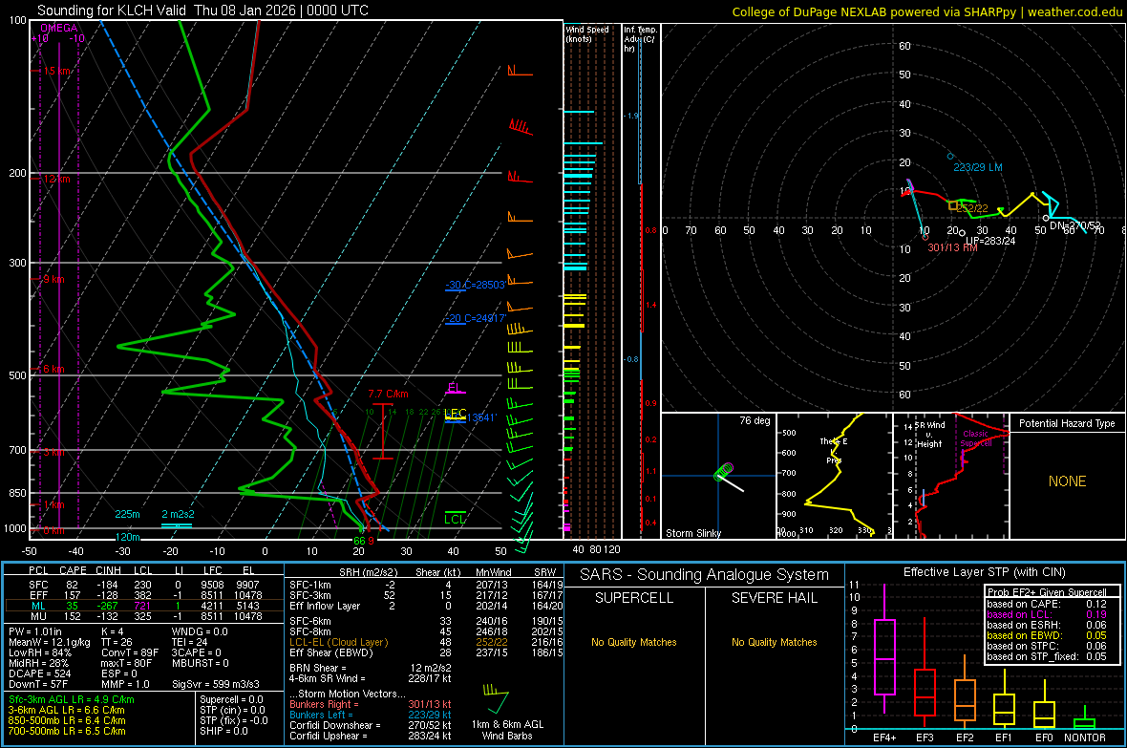1127x748 pixels.
Task: Click the 223/29 LM hodograph label
Action: click(977, 167)
